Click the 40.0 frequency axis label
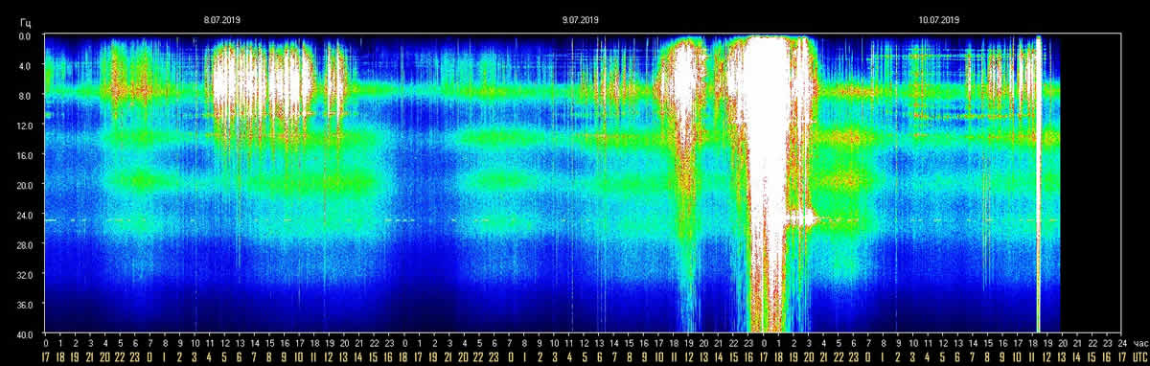Viewport: 1150px width, 366px height. click(25, 334)
